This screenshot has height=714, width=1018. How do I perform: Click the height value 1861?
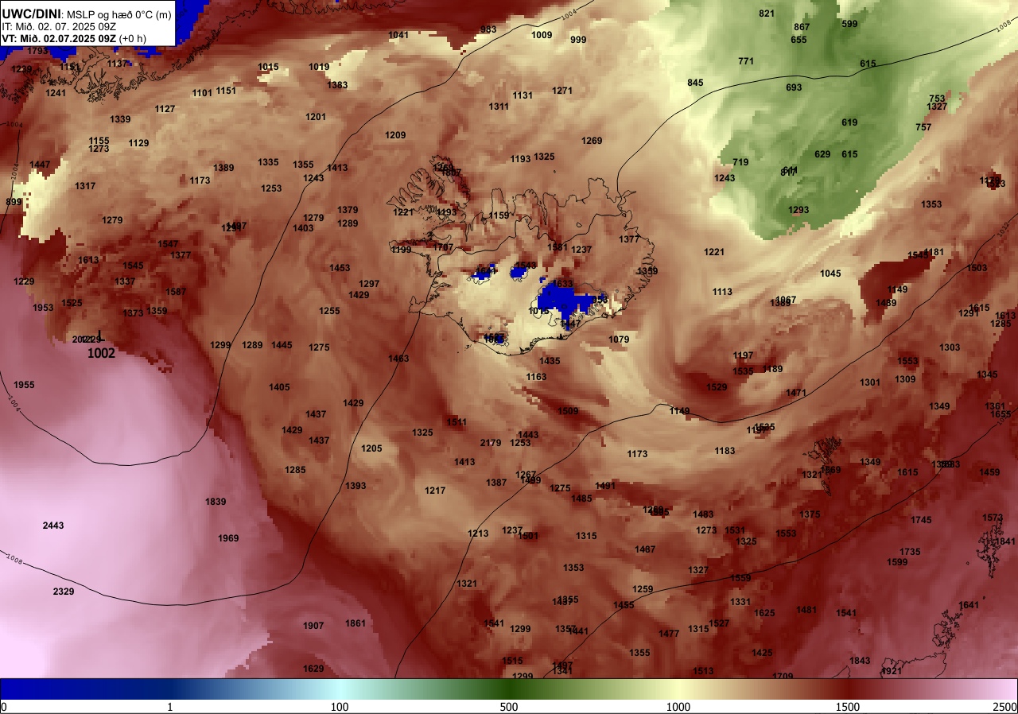(x=356, y=623)
